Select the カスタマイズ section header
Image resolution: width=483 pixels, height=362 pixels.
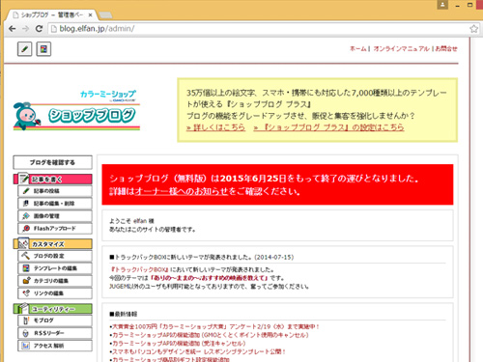53,244
